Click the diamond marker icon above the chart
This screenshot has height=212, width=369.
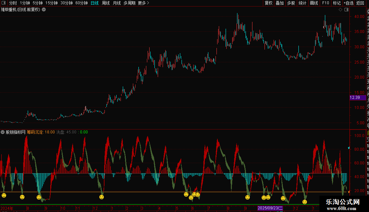tap(340, 10)
